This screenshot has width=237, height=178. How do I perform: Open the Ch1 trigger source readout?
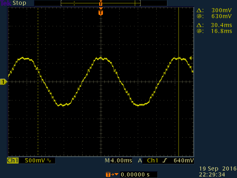point(153,161)
